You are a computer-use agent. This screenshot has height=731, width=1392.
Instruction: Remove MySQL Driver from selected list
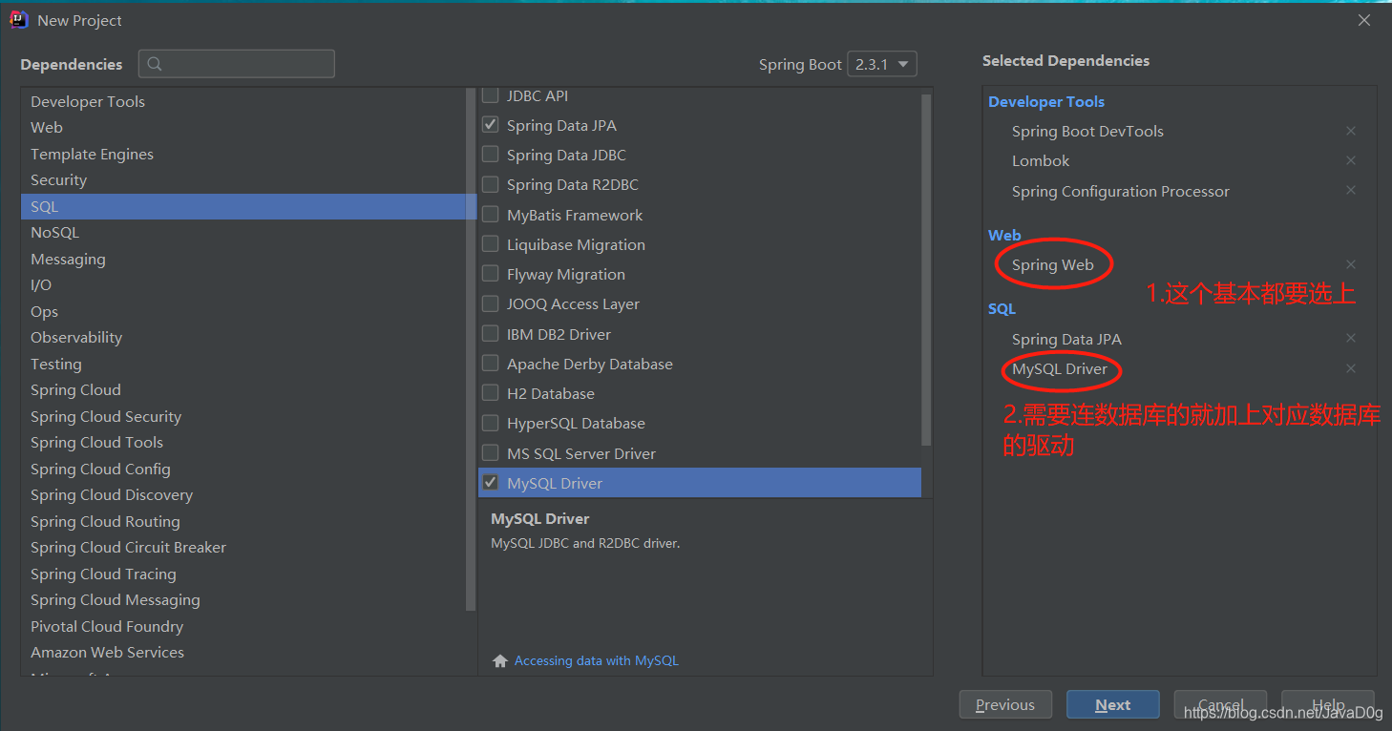point(1350,368)
